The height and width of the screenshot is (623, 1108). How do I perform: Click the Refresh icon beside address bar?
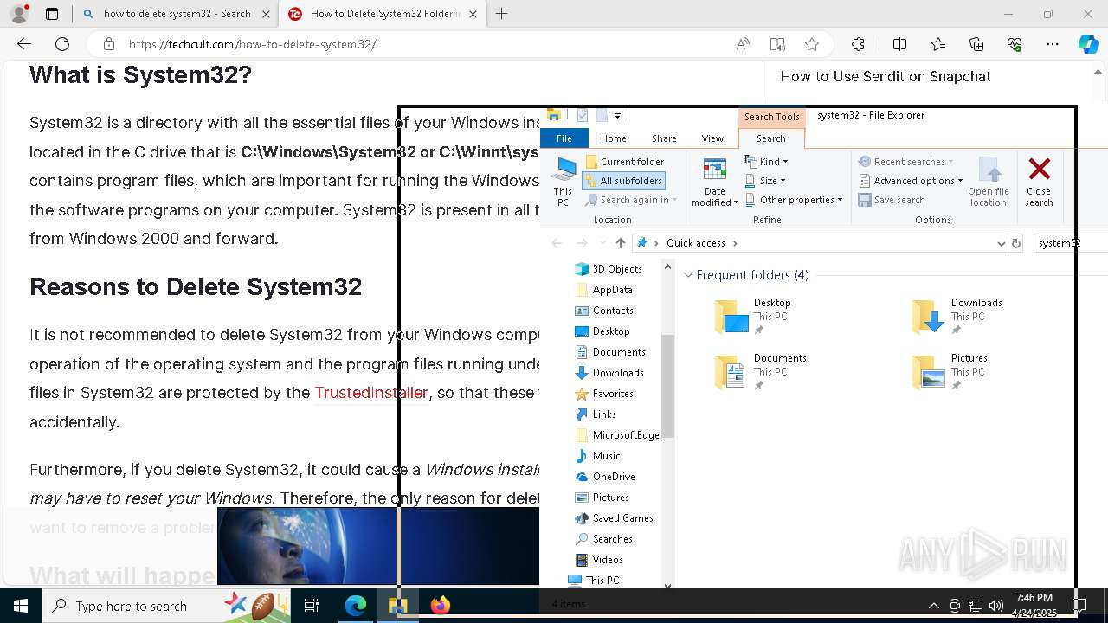coord(1016,243)
